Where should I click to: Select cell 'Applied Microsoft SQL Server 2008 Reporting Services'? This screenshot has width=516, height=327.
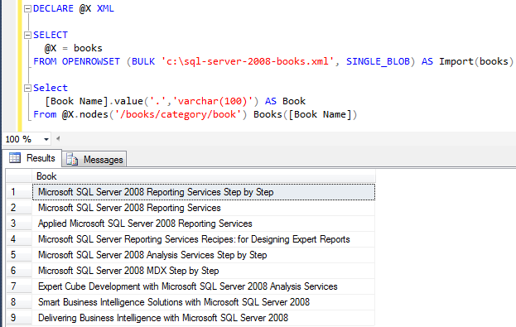204,224
